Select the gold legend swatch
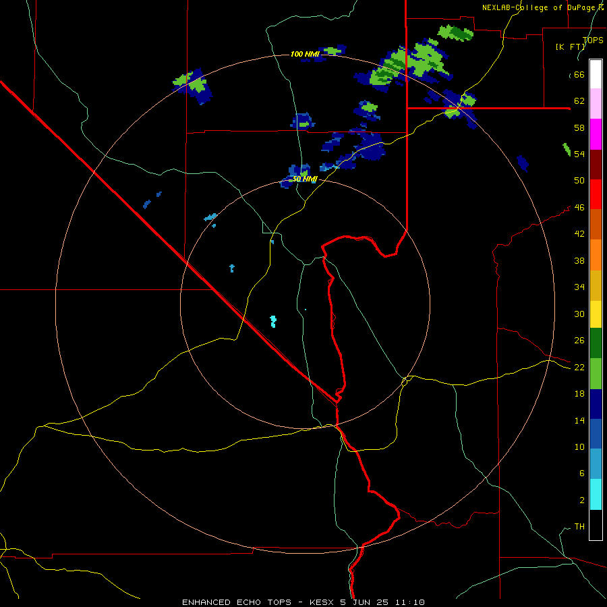This screenshot has height=607, width=607. point(596,285)
